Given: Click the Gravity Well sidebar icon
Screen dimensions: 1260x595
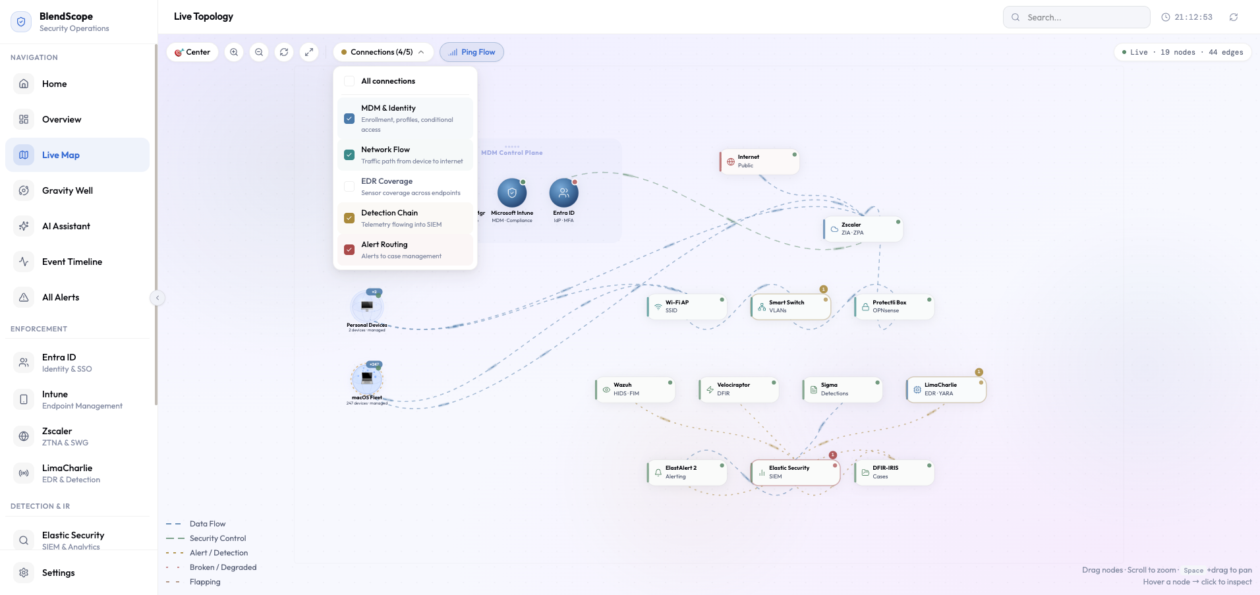Looking at the screenshot, I should (24, 190).
